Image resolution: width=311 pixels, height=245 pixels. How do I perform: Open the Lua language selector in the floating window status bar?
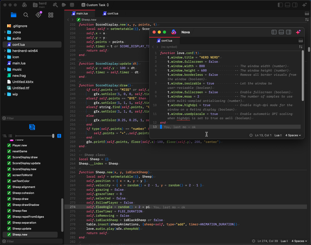pyautogui.click(x=278, y=135)
